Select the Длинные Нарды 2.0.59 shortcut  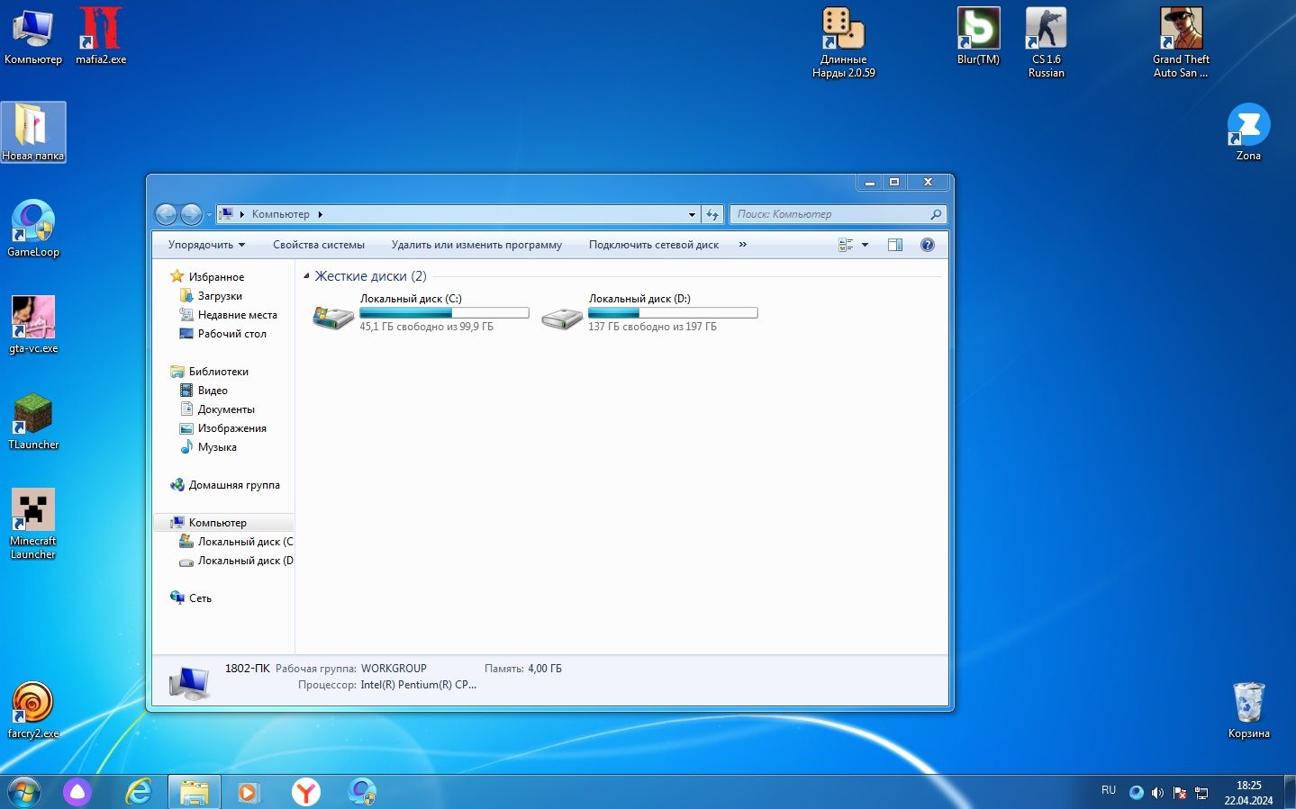pos(844,43)
